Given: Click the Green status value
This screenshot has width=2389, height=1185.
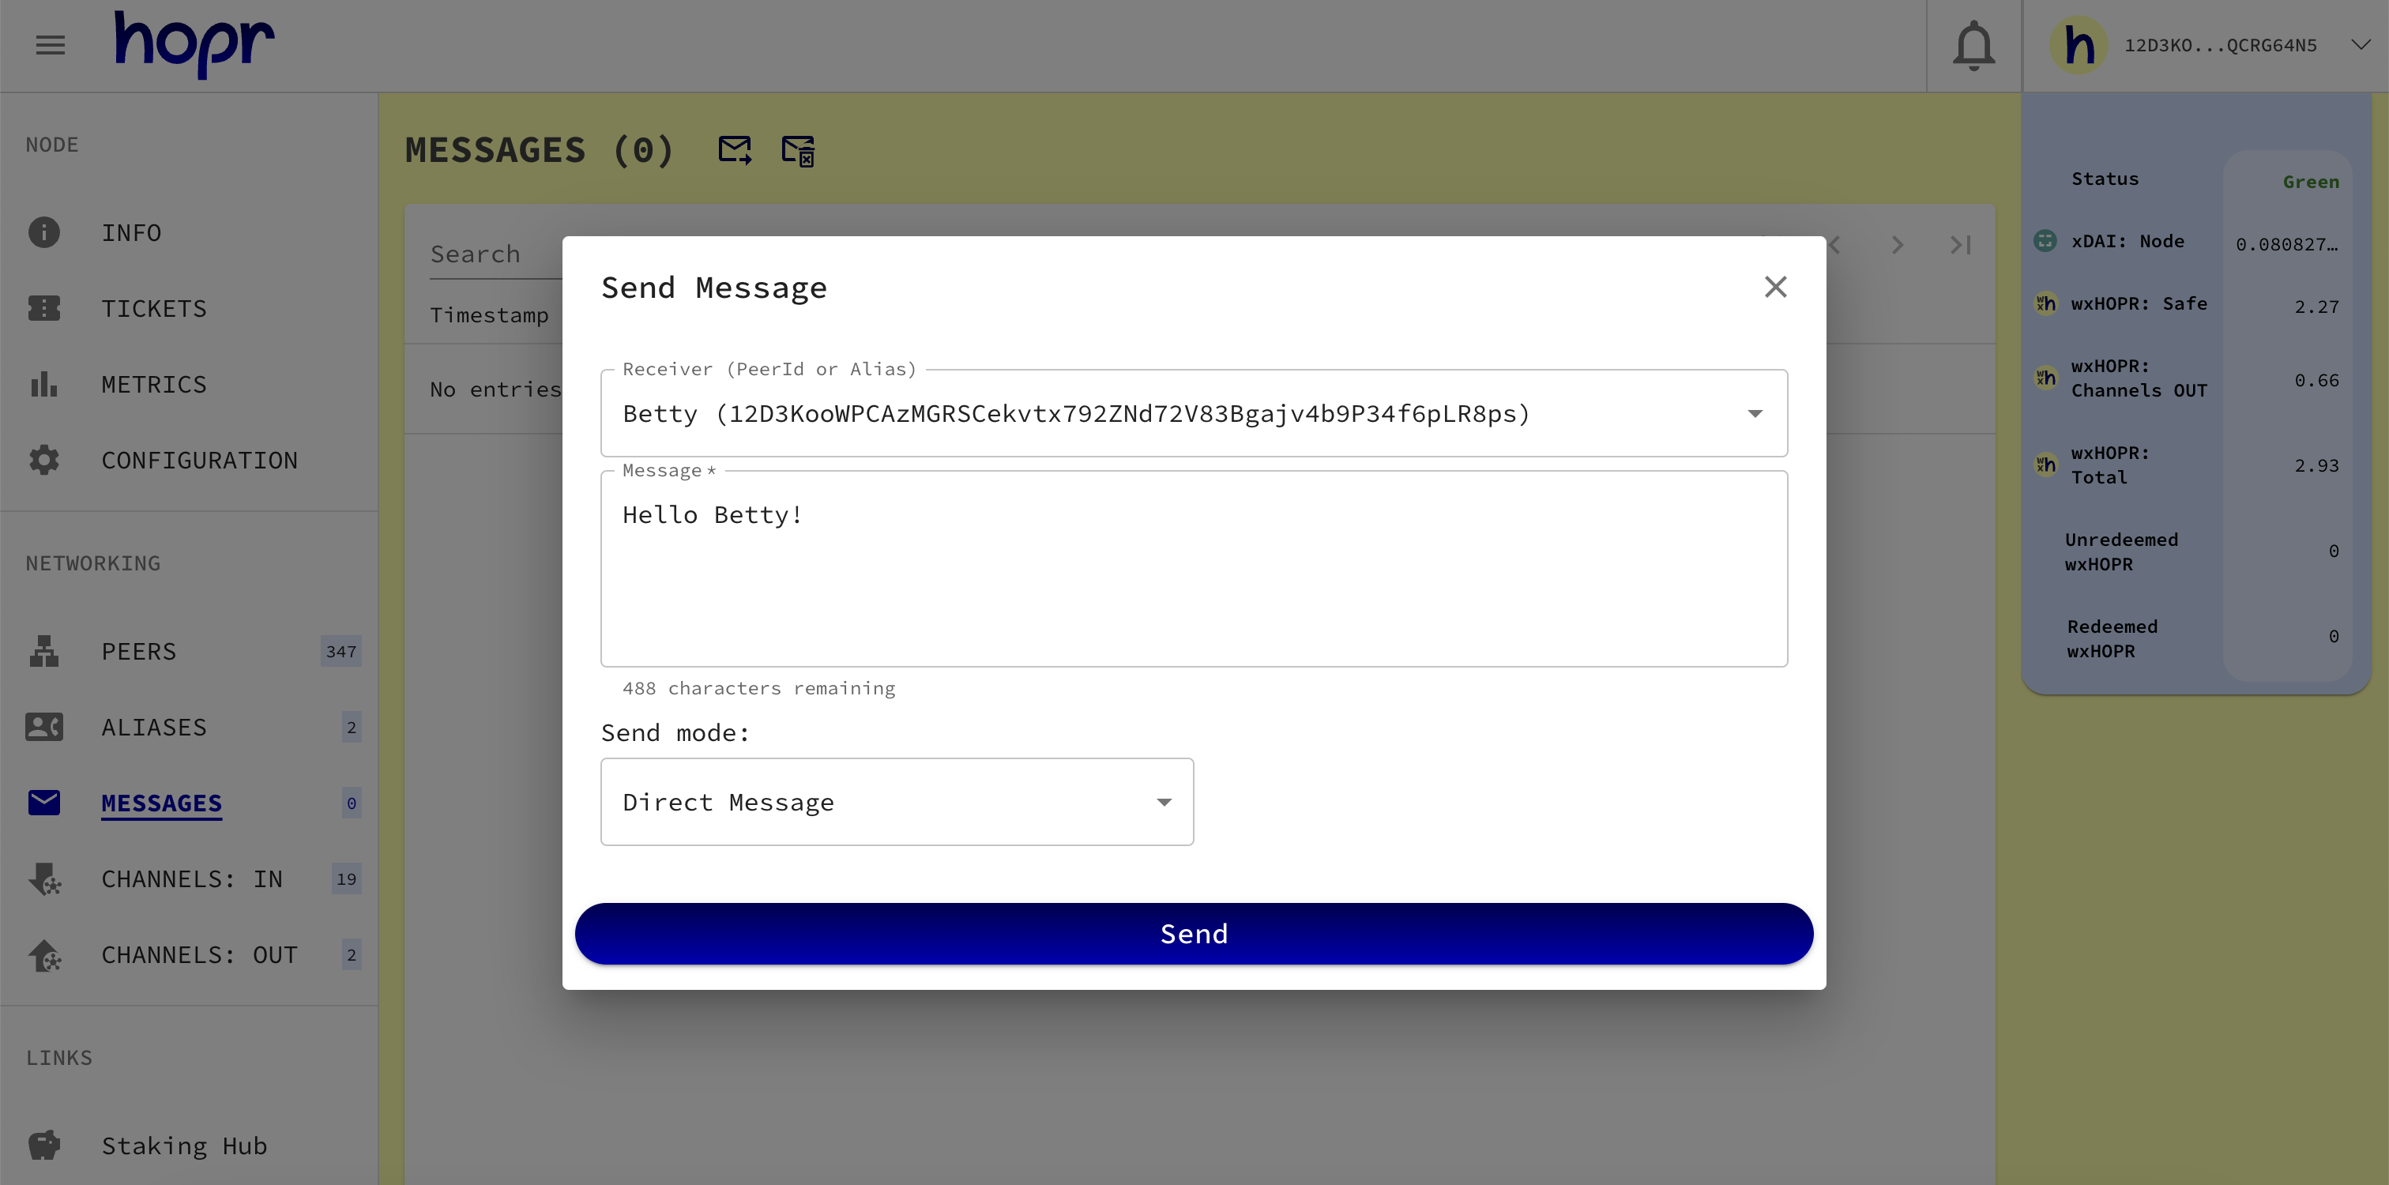Looking at the screenshot, I should [2310, 182].
